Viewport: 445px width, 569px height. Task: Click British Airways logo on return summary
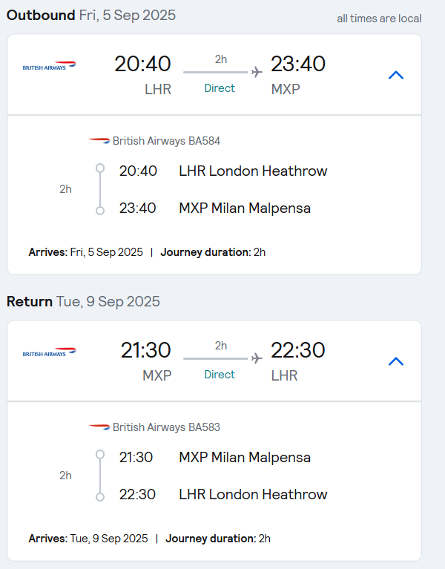tap(50, 352)
